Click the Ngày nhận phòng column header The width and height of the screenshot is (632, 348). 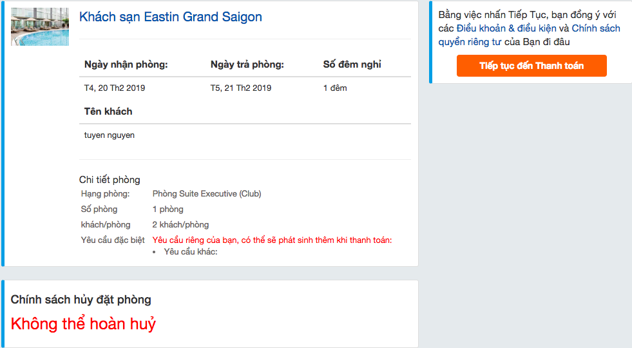(x=126, y=64)
